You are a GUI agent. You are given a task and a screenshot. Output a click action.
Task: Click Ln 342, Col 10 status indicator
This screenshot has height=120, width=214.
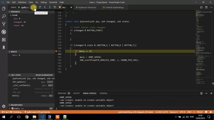(162, 112)
